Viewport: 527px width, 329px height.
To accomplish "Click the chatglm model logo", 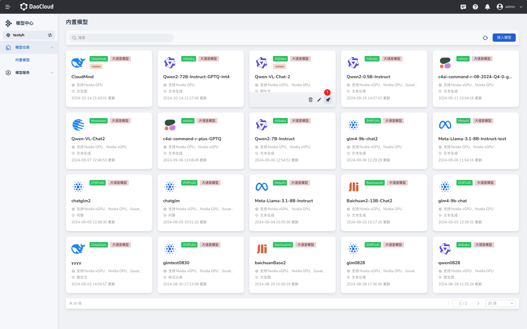I will coord(170,187).
